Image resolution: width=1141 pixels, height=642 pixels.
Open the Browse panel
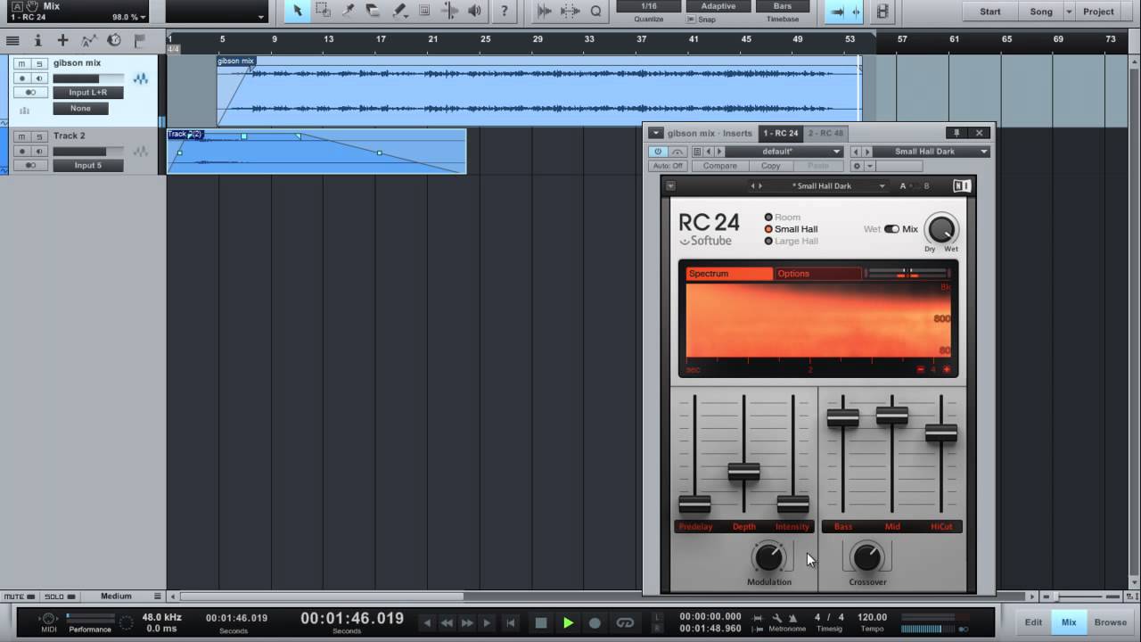[1111, 622]
